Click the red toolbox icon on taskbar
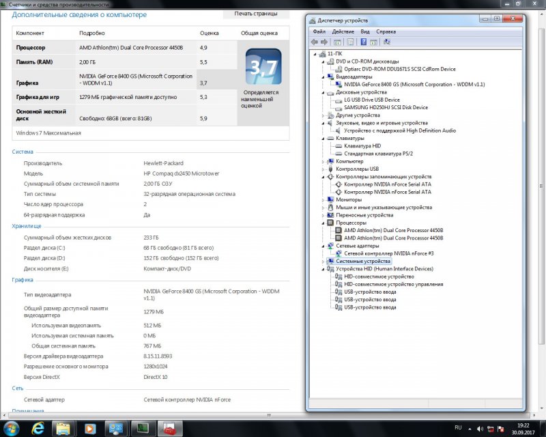Screen dimensions: 546x437 click(x=169, y=429)
